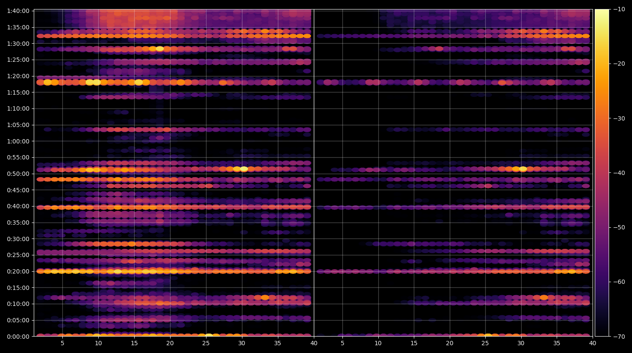Click x-axis label 35 under left plot

(278, 343)
